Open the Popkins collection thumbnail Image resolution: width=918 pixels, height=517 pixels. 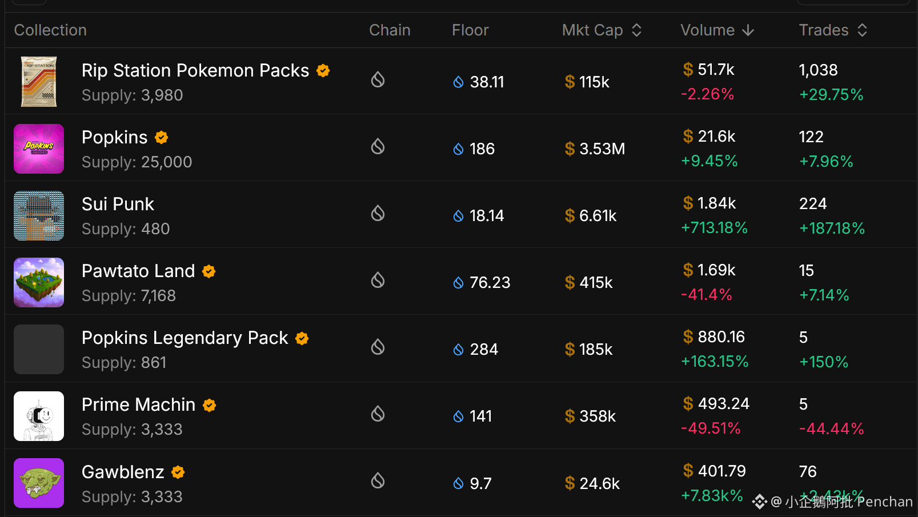39,149
